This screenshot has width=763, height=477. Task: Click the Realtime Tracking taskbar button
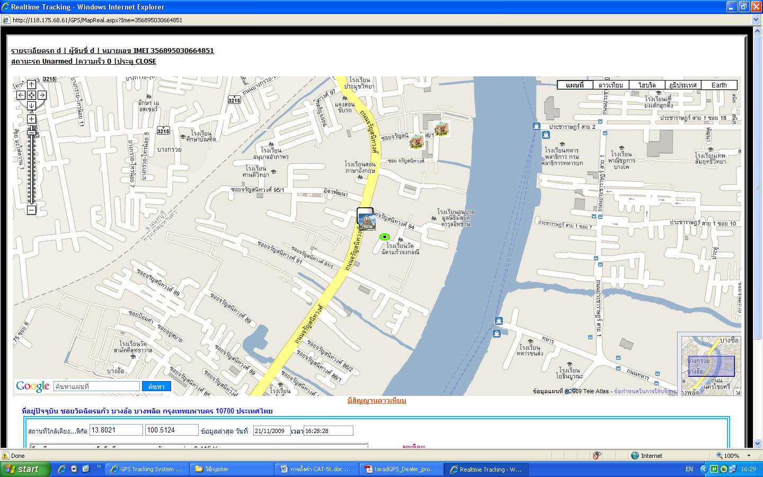(x=485, y=469)
